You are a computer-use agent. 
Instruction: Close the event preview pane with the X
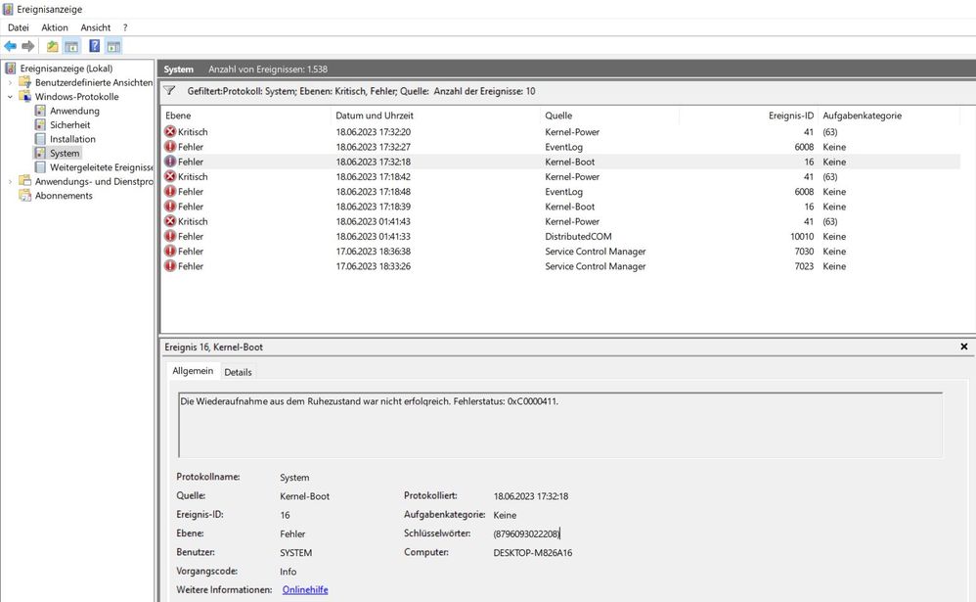point(963,347)
